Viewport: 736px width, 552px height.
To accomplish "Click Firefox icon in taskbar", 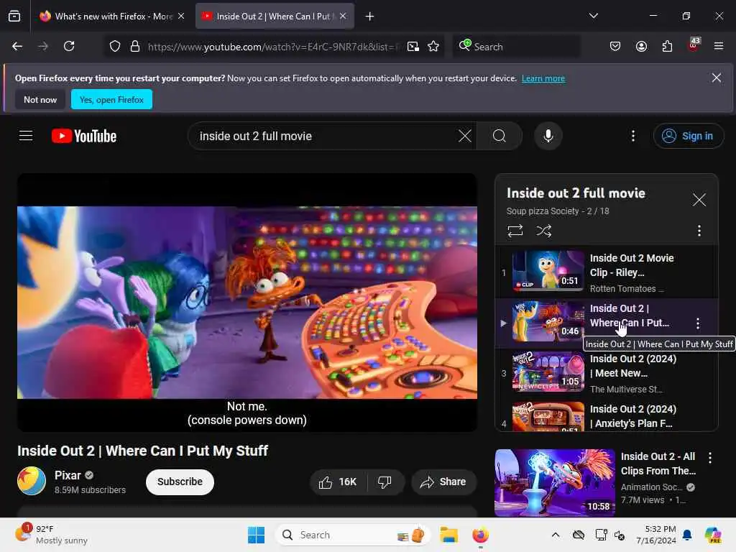I will pos(480,535).
